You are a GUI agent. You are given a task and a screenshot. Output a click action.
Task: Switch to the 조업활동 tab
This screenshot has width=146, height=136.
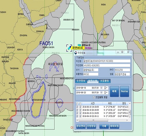(x=105, y=81)
